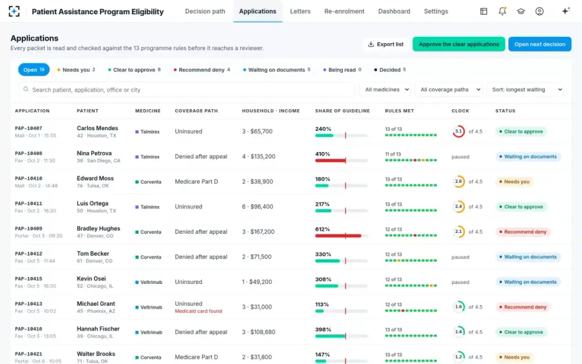This screenshot has height=364, width=582.
Task: Click the 'Medicaid card found' note
Action: pyautogui.click(x=198, y=311)
